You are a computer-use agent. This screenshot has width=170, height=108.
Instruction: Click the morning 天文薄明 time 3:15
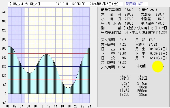123,40
